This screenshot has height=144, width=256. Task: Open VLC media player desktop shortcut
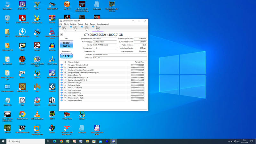37,115
